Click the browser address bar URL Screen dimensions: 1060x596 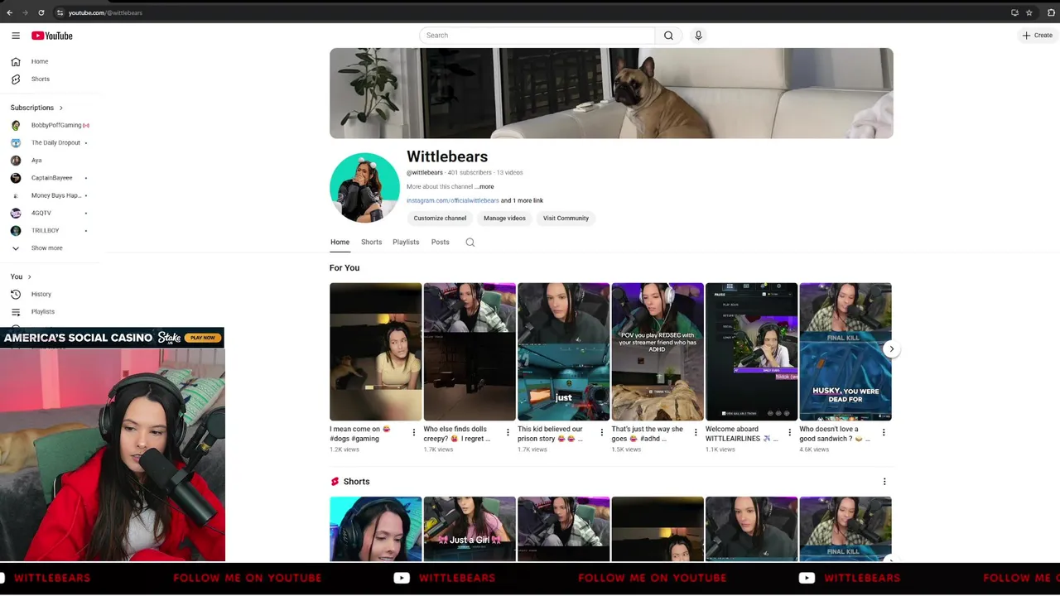click(x=105, y=12)
